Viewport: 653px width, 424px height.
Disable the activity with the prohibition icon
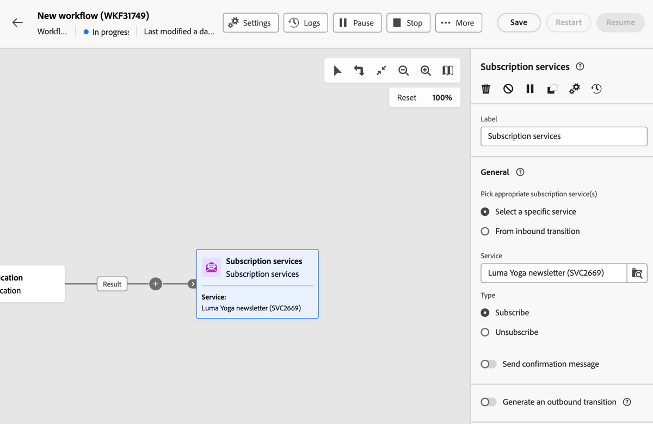pos(508,89)
